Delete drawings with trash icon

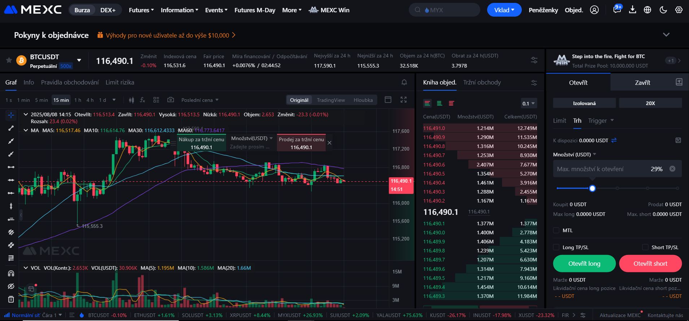coord(11,299)
